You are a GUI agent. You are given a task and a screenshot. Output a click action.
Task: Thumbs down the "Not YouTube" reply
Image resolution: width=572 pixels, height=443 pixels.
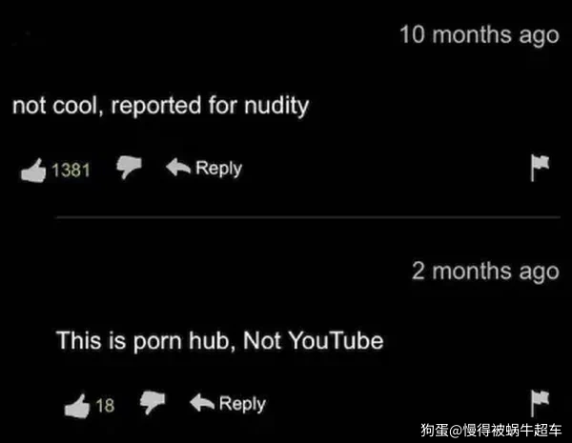pyautogui.click(x=153, y=403)
